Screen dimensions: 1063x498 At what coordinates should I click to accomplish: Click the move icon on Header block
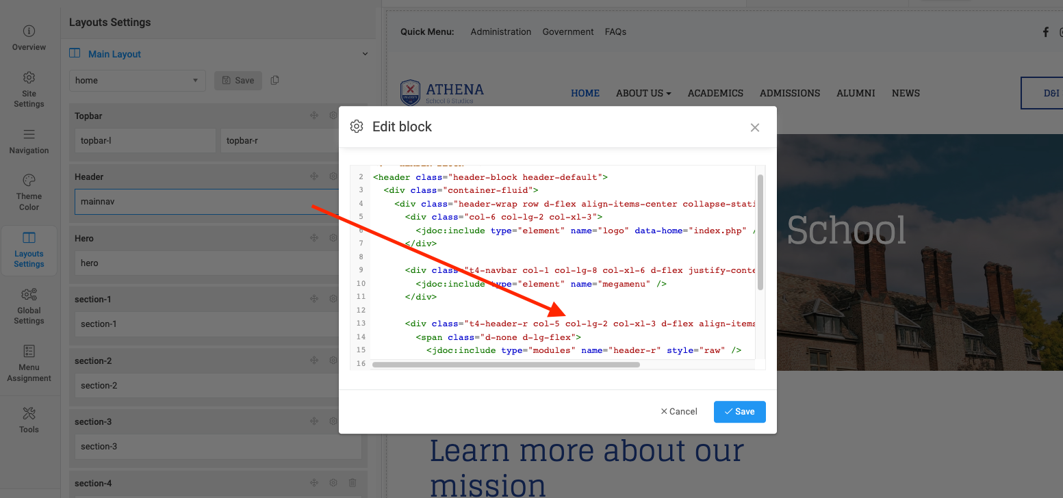[314, 176]
